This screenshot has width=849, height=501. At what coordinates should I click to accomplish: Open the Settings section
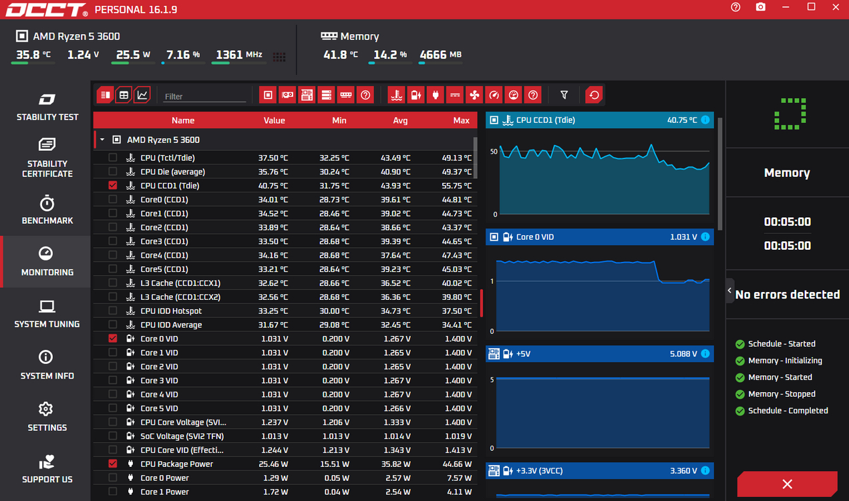47,417
